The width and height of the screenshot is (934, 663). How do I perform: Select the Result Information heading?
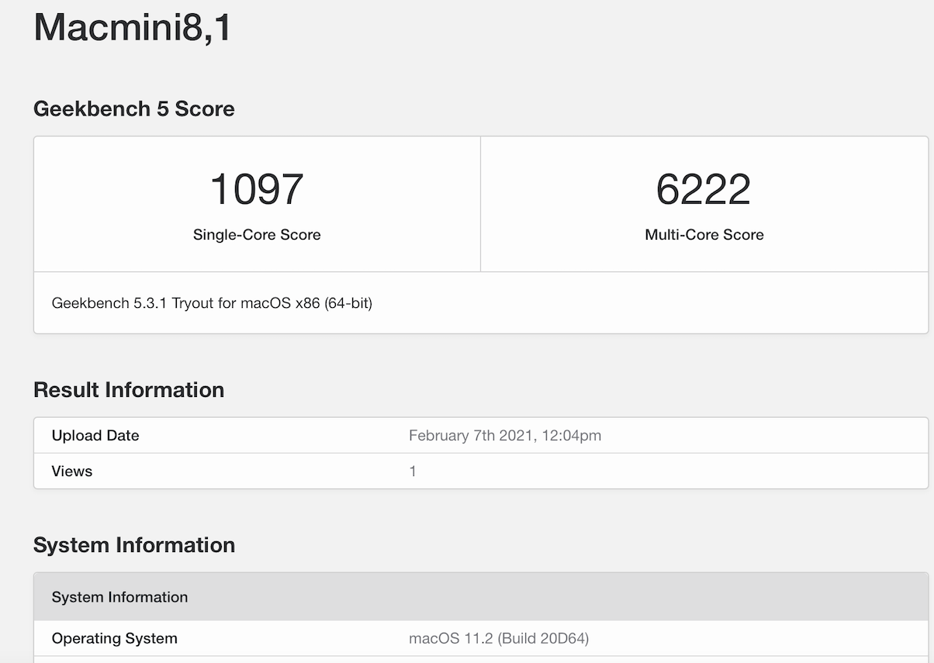click(x=129, y=389)
